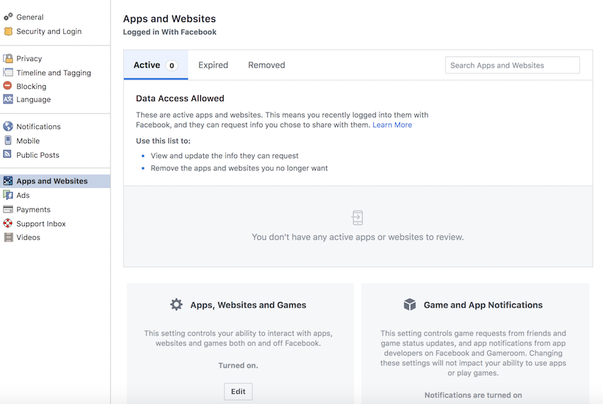Image resolution: width=603 pixels, height=404 pixels.
Task: Open the Privacy settings section
Action: (29, 58)
